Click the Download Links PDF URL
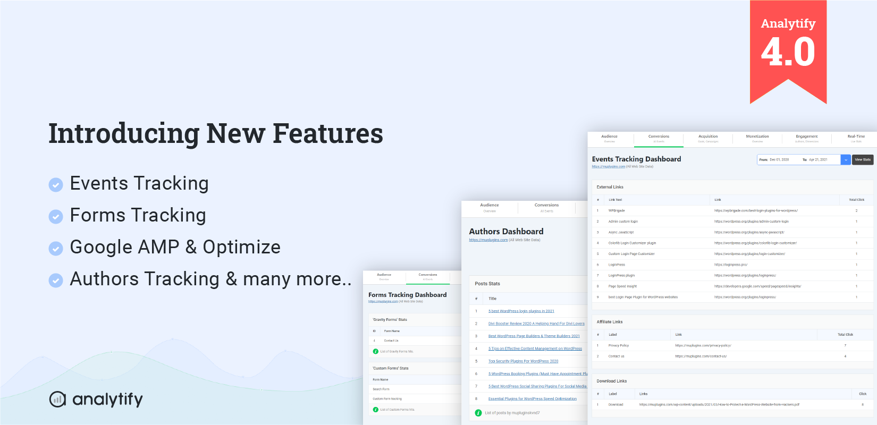The width and height of the screenshot is (877, 425). pos(719,405)
